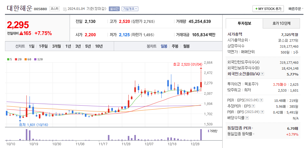Click the 고가 value 2,520
The image size is (305, 148).
point(124,21)
